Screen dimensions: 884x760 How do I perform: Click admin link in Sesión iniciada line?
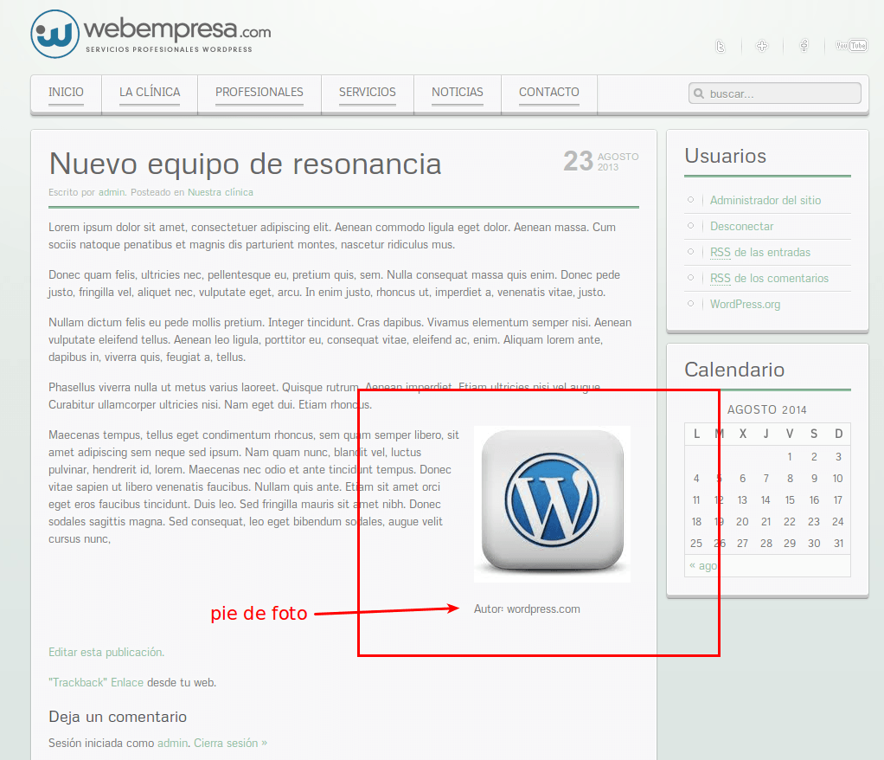point(172,743)
